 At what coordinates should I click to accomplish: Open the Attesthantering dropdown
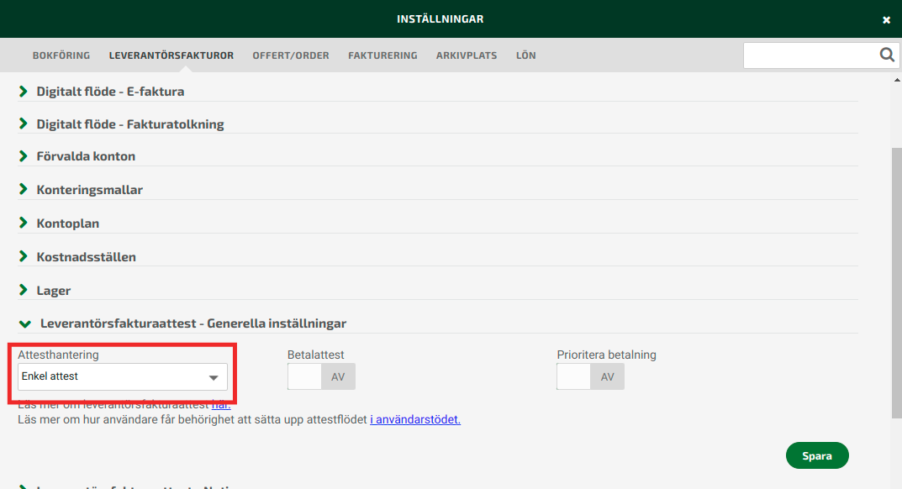123,377
